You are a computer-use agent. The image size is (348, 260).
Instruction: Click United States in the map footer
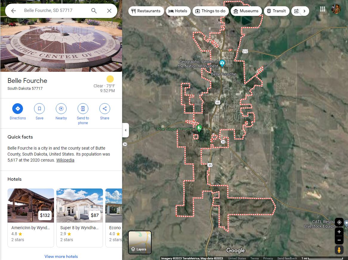[237, 258]
